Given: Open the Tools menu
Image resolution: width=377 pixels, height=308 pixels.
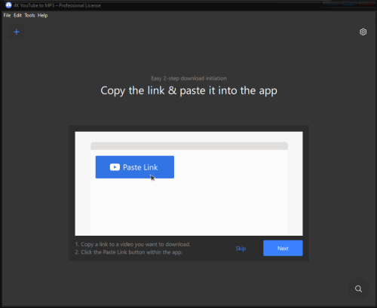Looking at the screenshot, I should pos(29,15).
